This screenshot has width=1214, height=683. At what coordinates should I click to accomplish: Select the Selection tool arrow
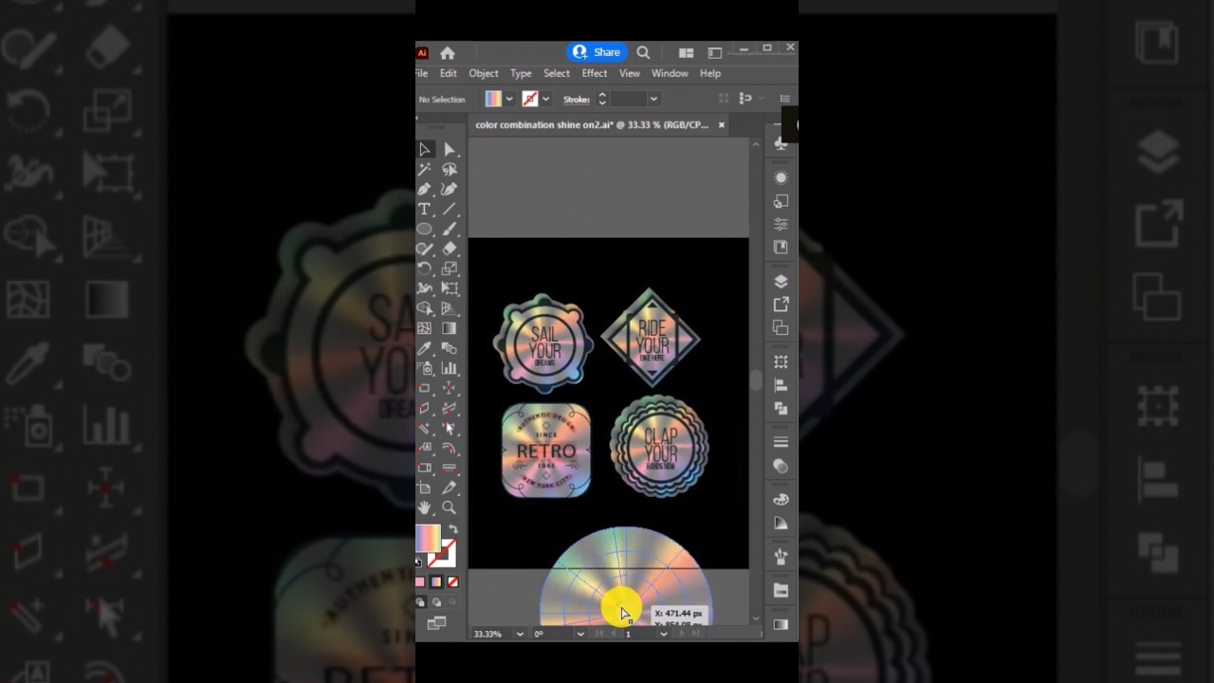(425, 150)
